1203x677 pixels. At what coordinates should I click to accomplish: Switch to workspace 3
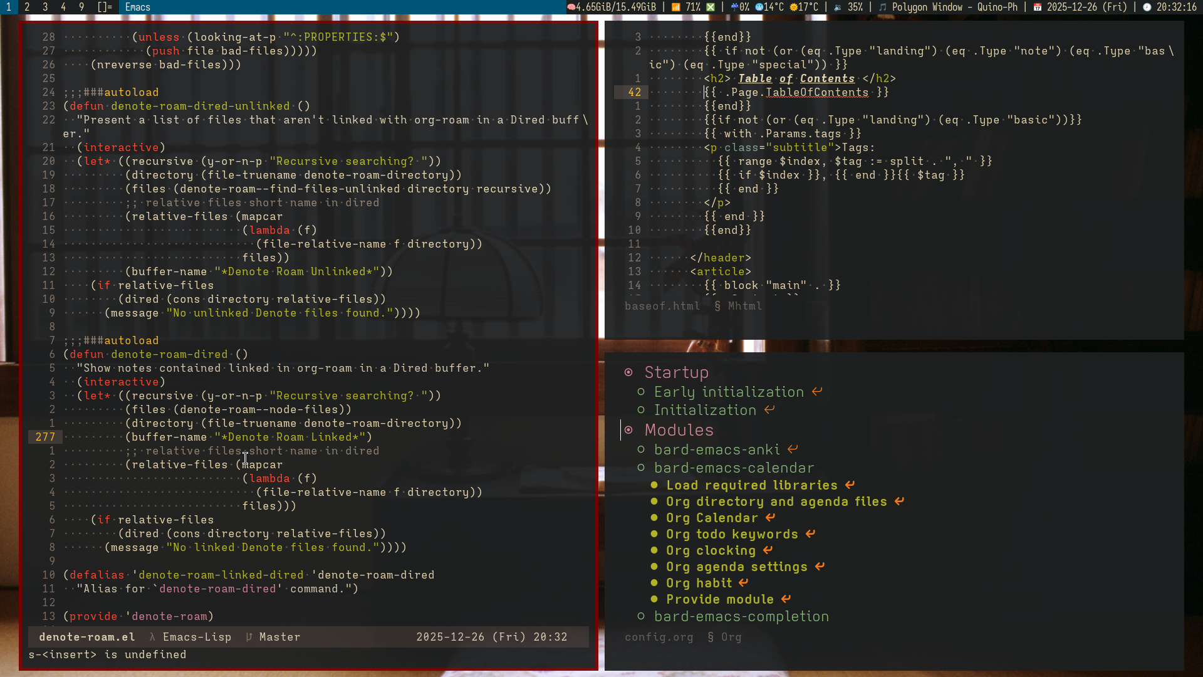click(45, 8)
